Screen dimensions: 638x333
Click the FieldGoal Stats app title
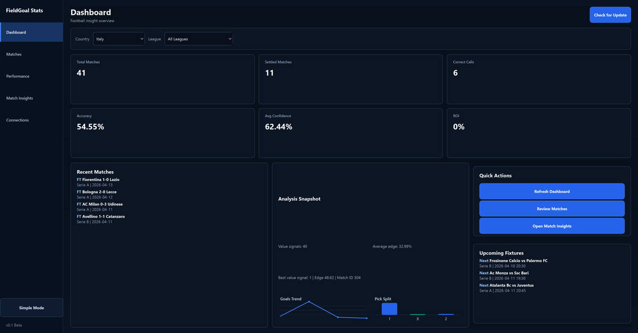coord(24,11)
